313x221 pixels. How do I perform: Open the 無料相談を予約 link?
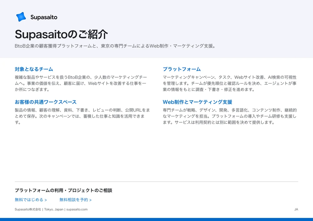pyautogui.click(x=75, y=200)
